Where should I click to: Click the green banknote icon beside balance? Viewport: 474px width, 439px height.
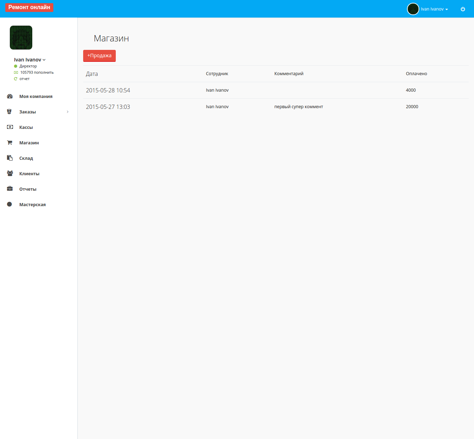point(16,72)
